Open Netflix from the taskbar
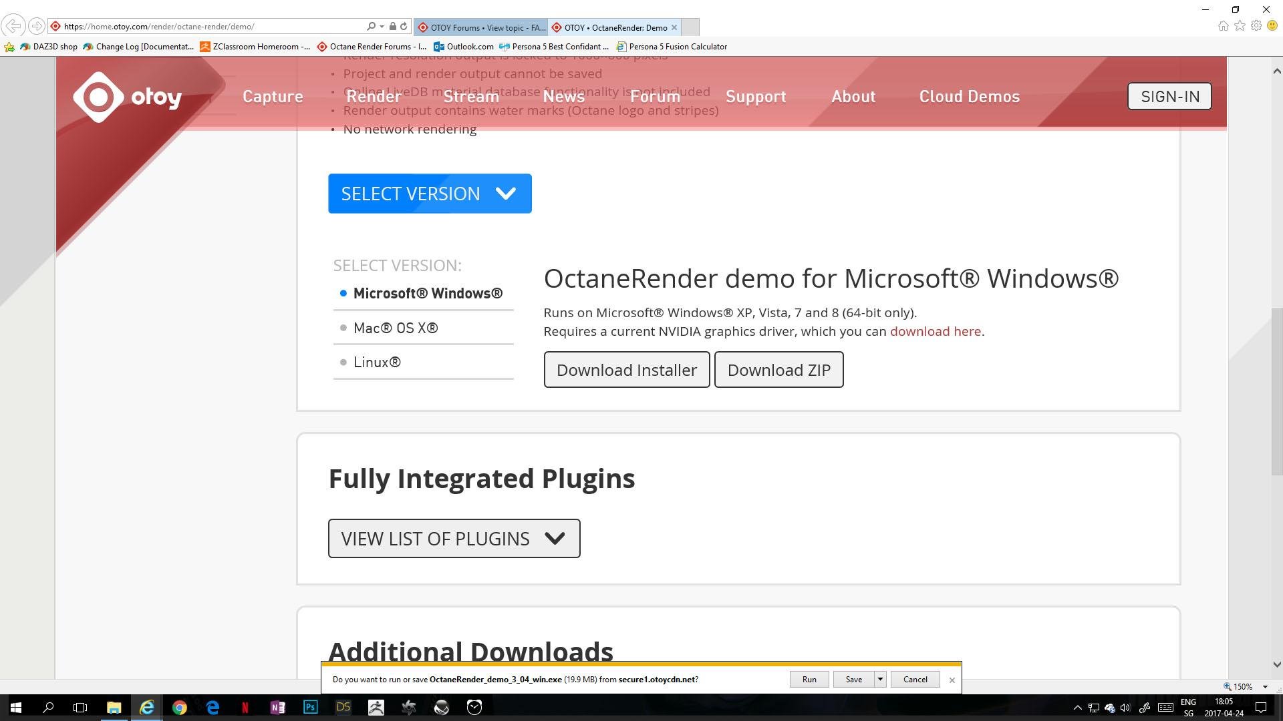 (x=245, y=707)
